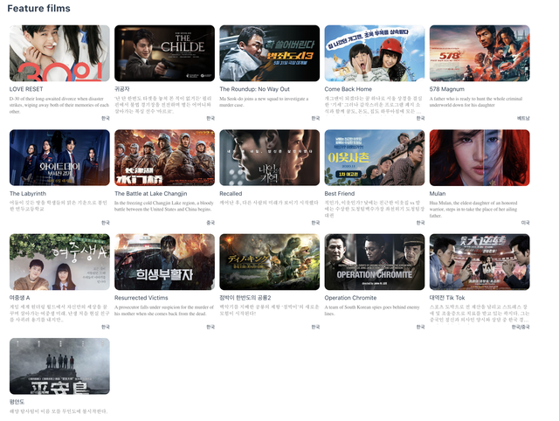This screenshot has width=559, height=421.
Task: Click the 한국 label under Resurrected Victims
Action: pyautogui.click(x=210, y=327)
